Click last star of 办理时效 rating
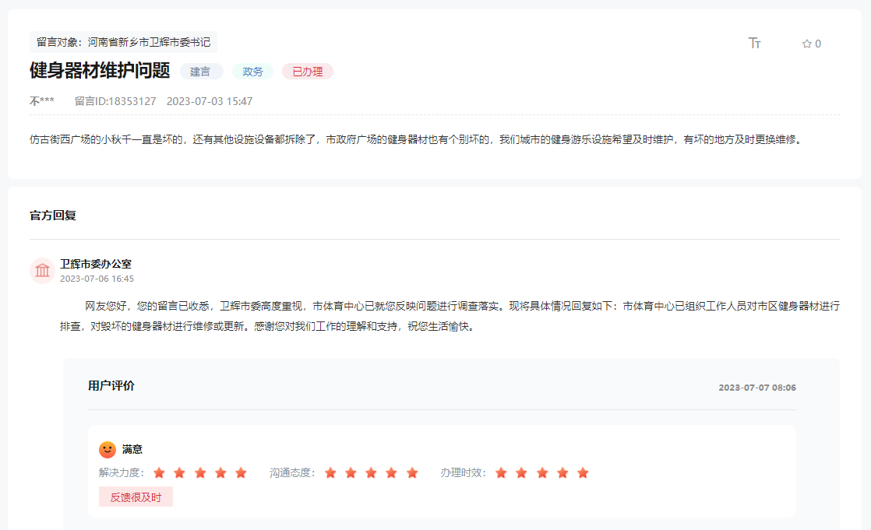The height and width of the screenshot is (530, 871). [x=583, y=473]
